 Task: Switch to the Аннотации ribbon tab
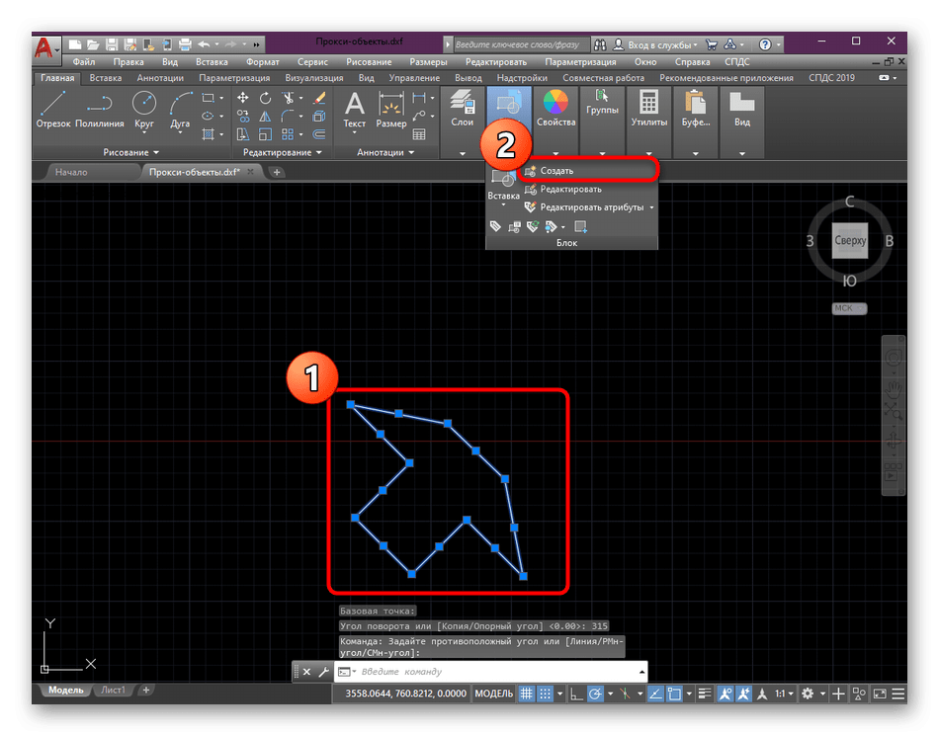[x=160, y=78]
